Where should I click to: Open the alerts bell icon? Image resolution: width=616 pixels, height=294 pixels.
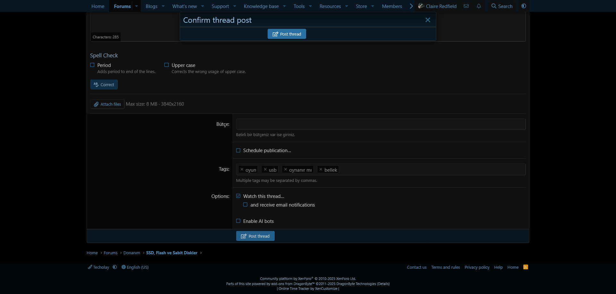[479, 6]
